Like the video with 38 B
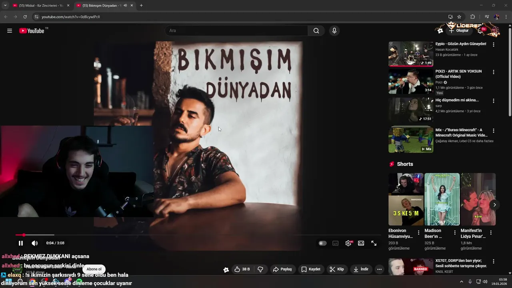The width and height of the screenshot is (512, 288). click(242, 269)
